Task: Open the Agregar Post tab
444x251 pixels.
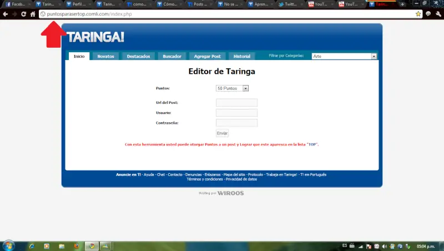Action: [207, 56]
